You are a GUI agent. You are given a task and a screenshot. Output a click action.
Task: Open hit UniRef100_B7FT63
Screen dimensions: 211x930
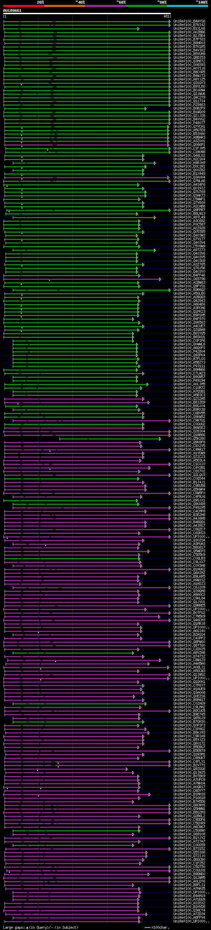[189, 39]
